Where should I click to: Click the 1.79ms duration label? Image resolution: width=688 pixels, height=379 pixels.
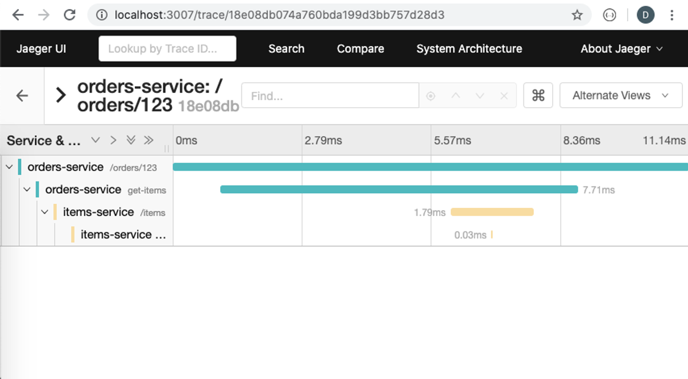point(430,212)
